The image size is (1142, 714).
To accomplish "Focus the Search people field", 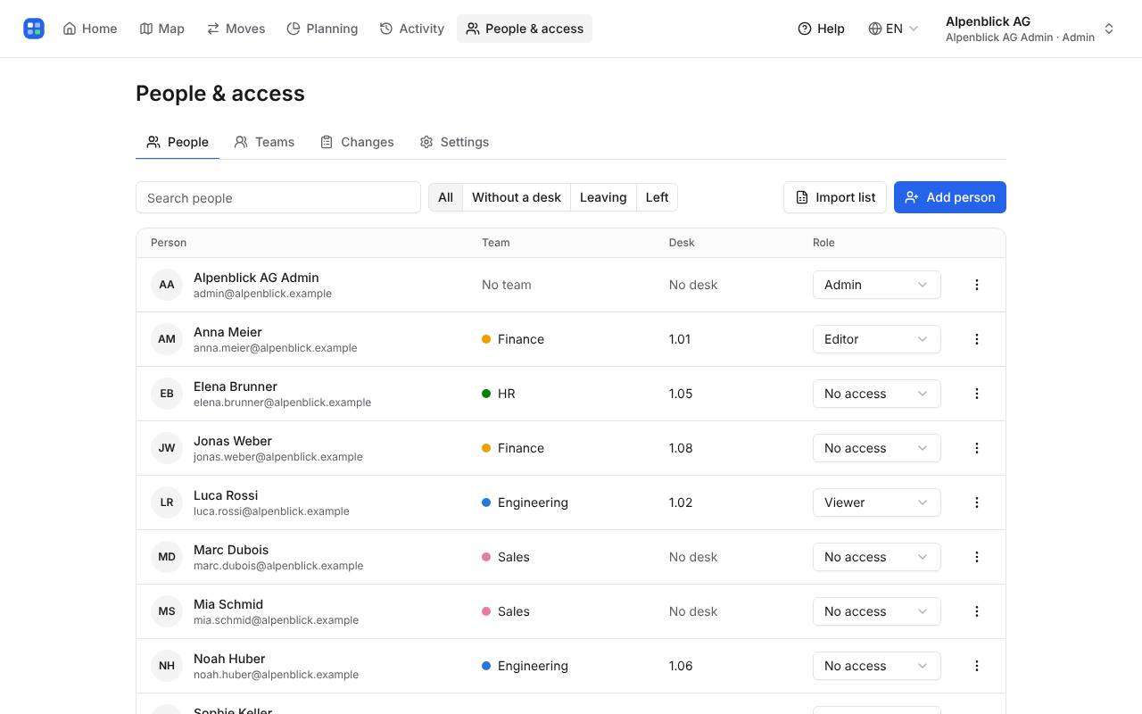I will (278, 198).
